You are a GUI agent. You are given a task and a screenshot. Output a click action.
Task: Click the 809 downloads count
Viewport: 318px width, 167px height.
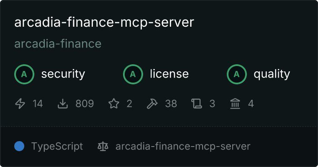point(85,104)
